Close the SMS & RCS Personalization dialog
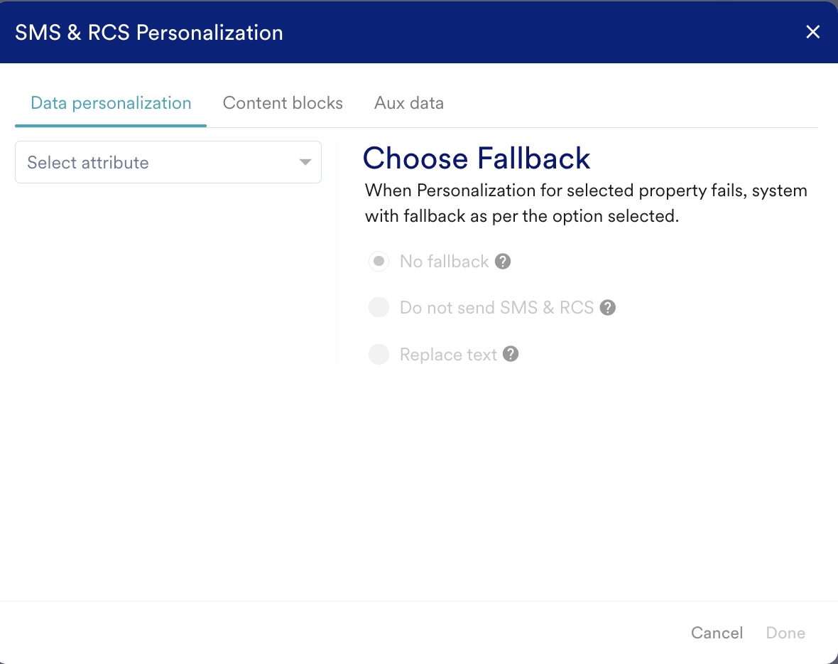Image resolution: width=838 pixels, height=664 pixels. (812, 32)
